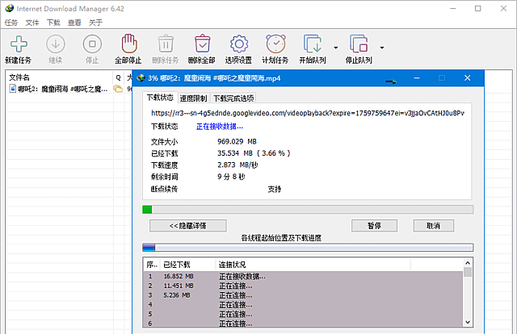Click the mp4 file icon in list row
Screen dimensions: 517x334
click(13, 89)
